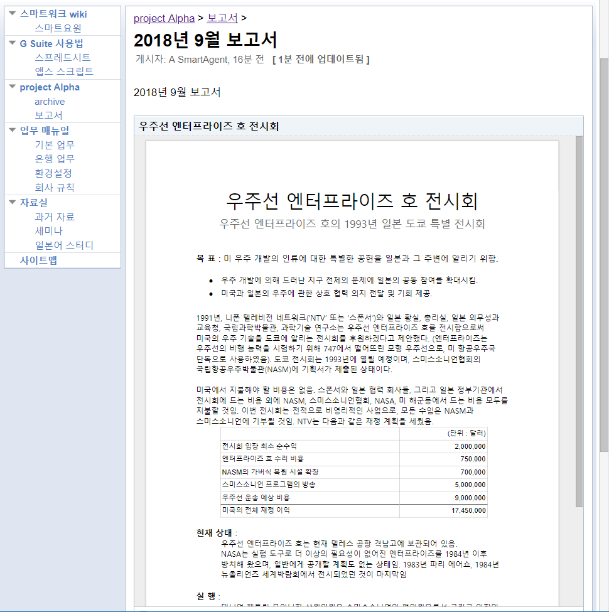Select 보고서 in the sidebar tree

pyautogui.click(x=50, y=115)
